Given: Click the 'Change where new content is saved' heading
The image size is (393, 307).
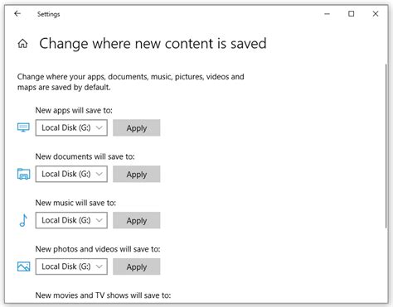Looking at the screenshot, I should pos(153,44).
